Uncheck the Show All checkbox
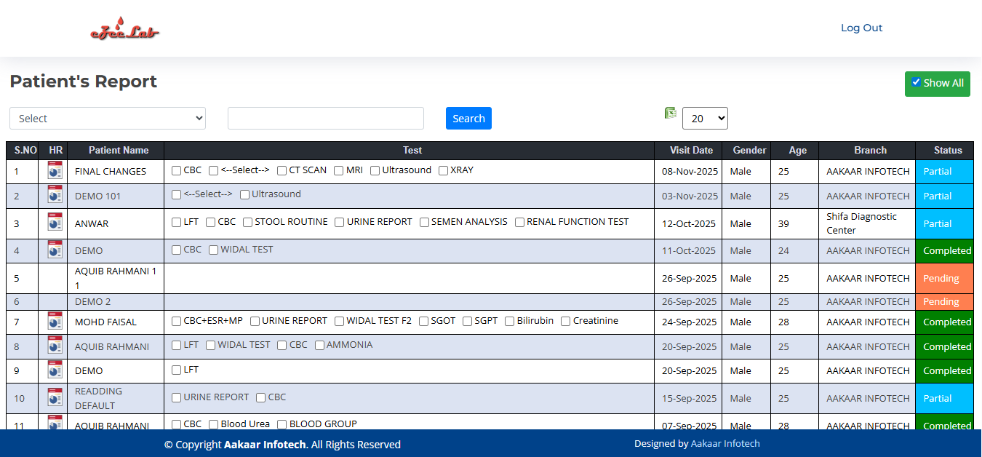Screen dimensions: 982x457 916,82
